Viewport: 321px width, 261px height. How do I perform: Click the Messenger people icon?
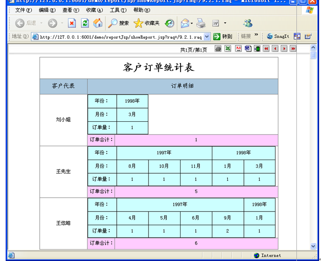tap(248, 23)
